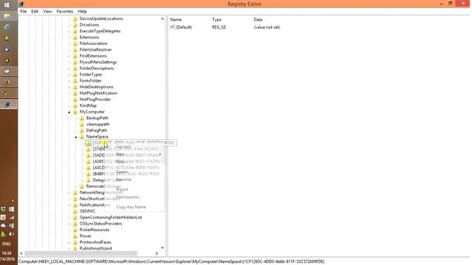Select the FileInUseResolver key

(x=95, y=49)
